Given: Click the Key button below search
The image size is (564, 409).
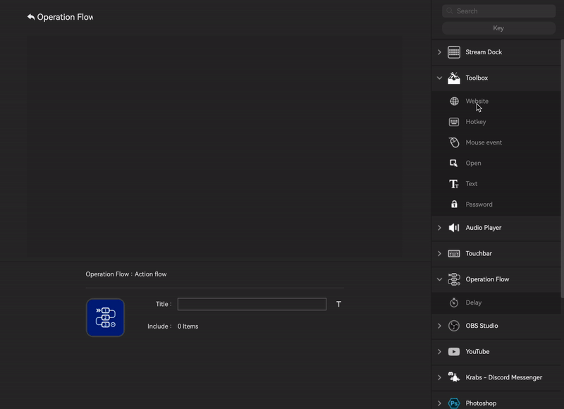Looking at the screenshot, I should (498, 28).
